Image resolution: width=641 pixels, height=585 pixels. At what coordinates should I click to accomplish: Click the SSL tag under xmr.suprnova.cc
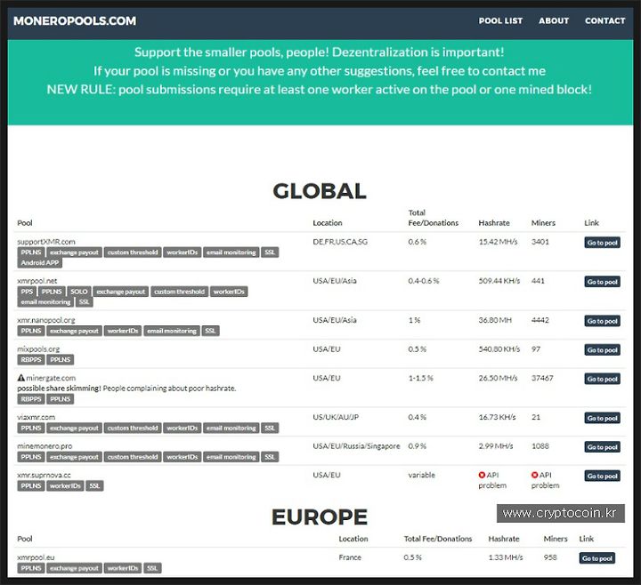coord(94,485)
